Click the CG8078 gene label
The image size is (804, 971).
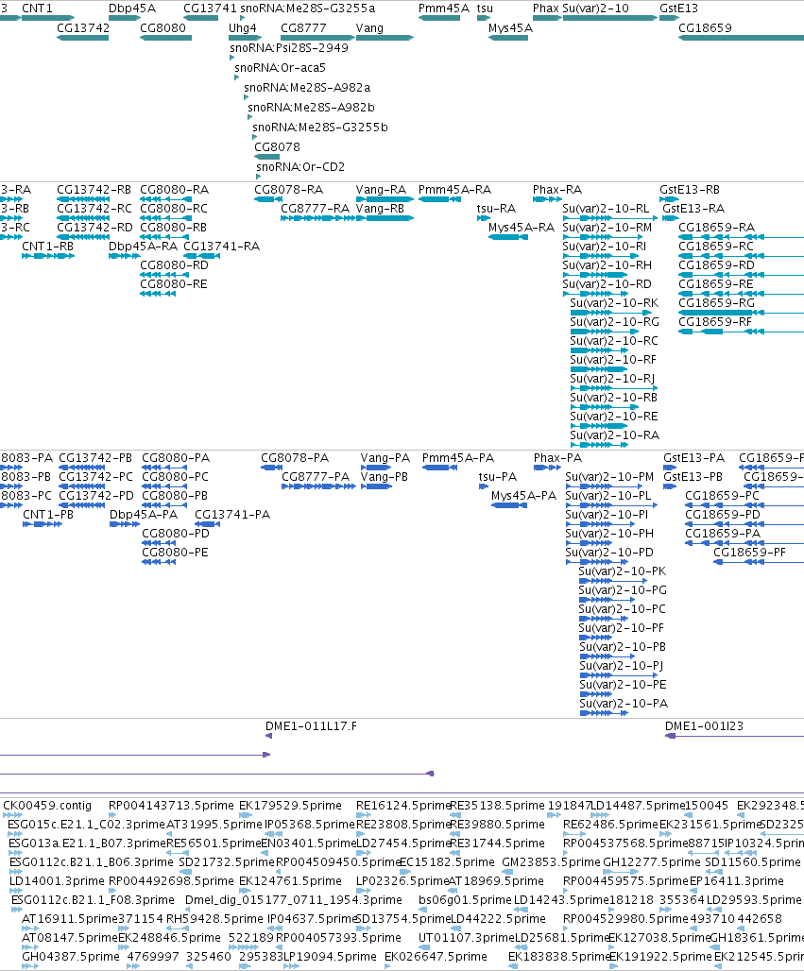[x=278, y=146]
